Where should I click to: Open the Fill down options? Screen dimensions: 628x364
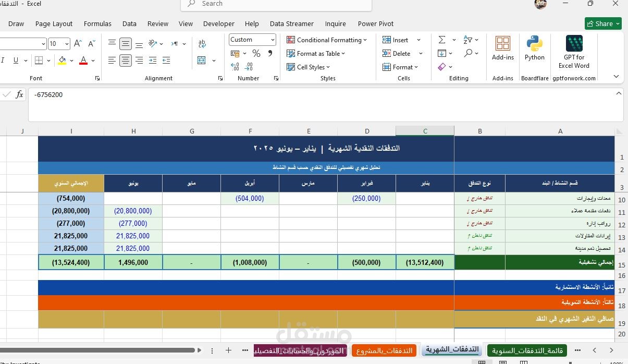pyautogui.click(x=445, y=53)
